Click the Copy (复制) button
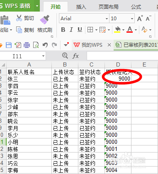This screenshot has height=174, width=158. tap(25, 30)
